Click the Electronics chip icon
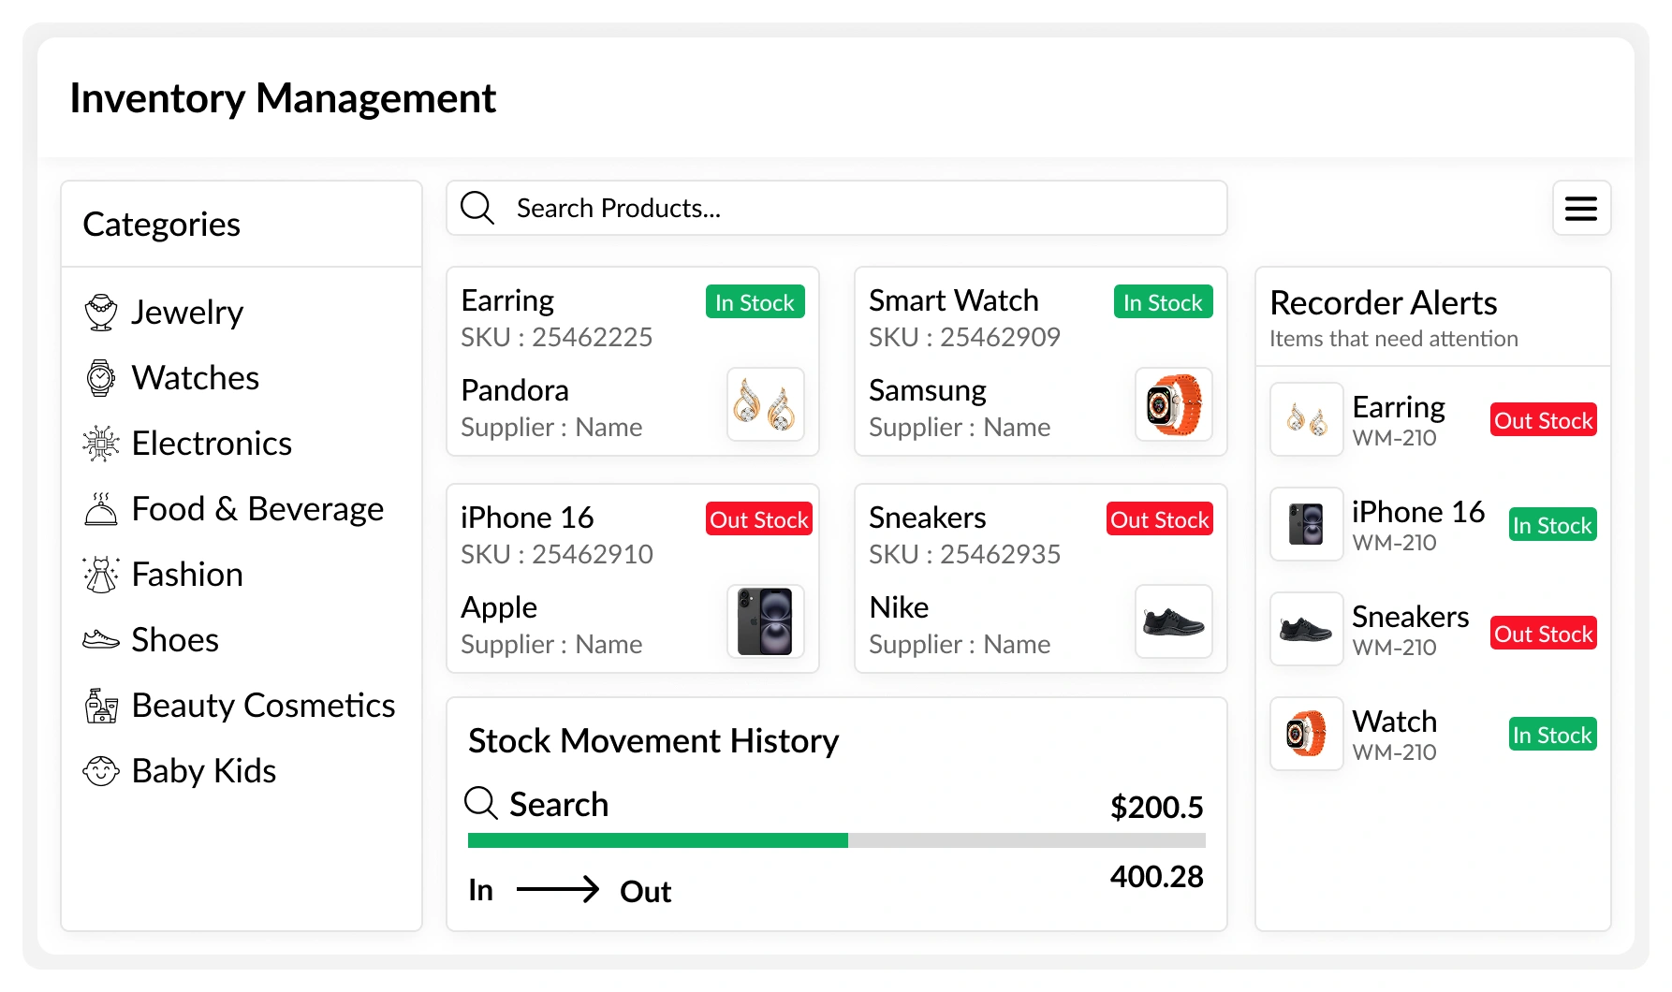Viewport: 1672px width, 992px height. pos(100,444)
